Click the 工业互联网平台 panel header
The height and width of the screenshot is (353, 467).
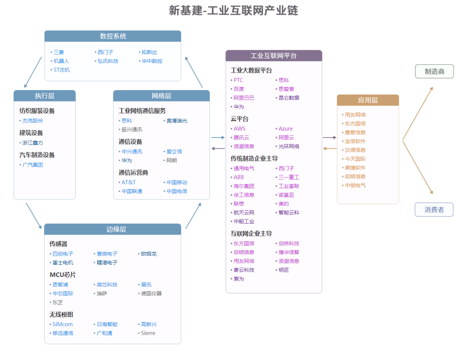[273, 55]
